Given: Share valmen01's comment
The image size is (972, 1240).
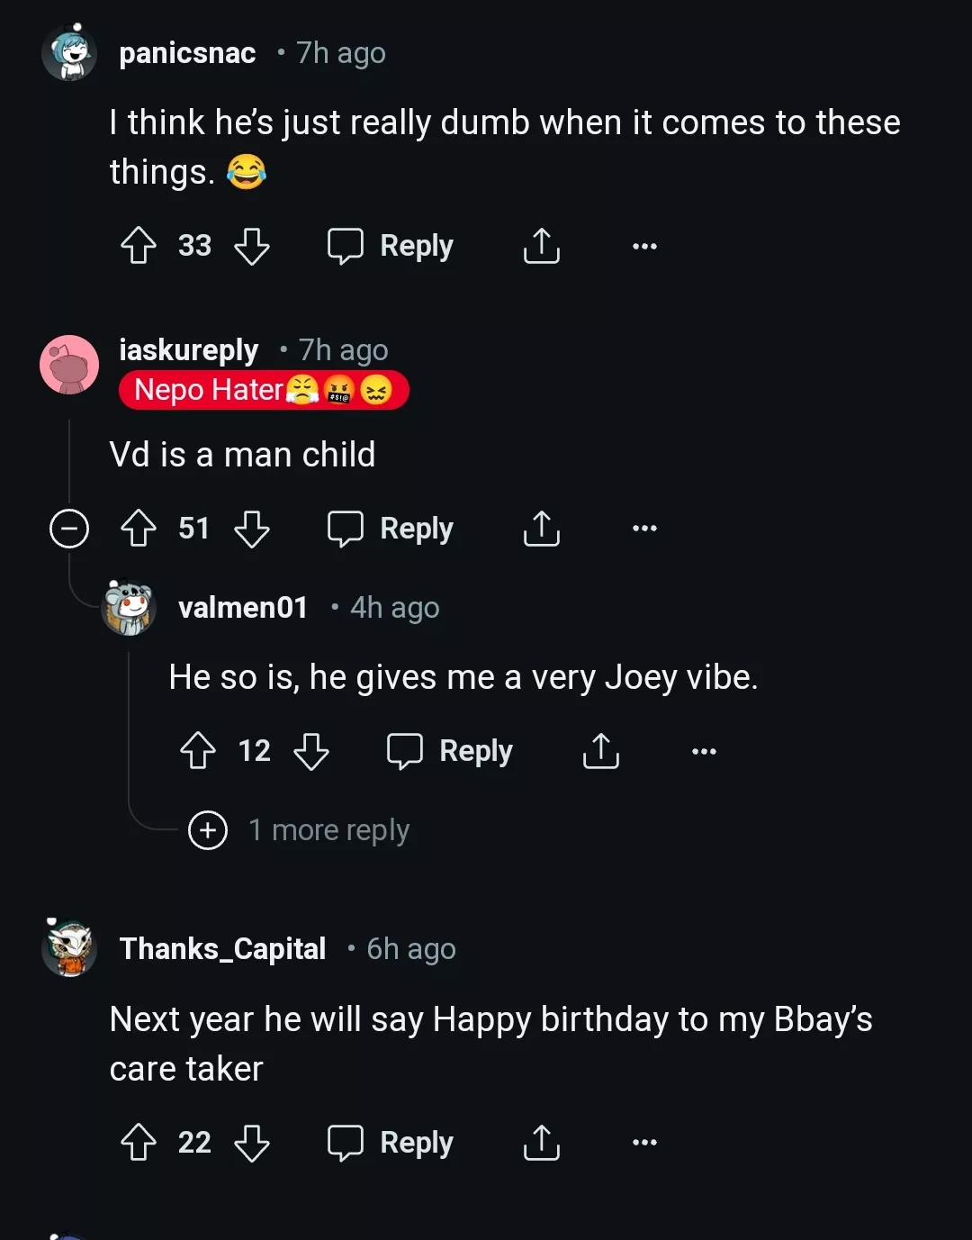Looking at the screenshot, I should point(601,751).
